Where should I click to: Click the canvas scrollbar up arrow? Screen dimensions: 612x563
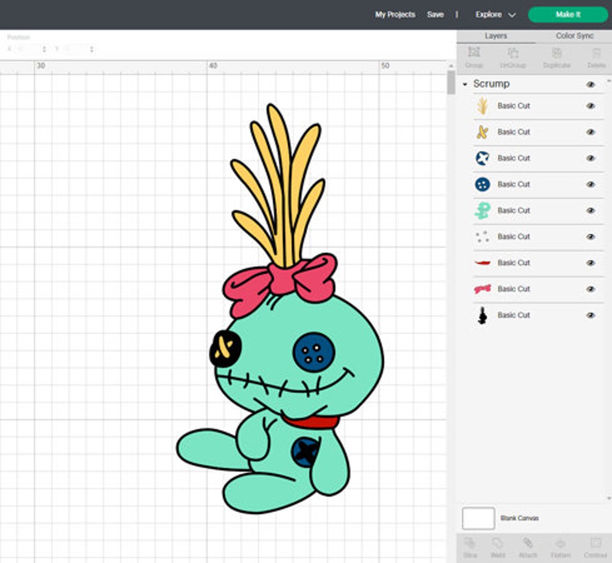point(451,65)
